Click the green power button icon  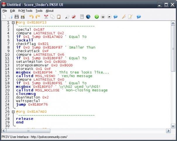point(97,17)
